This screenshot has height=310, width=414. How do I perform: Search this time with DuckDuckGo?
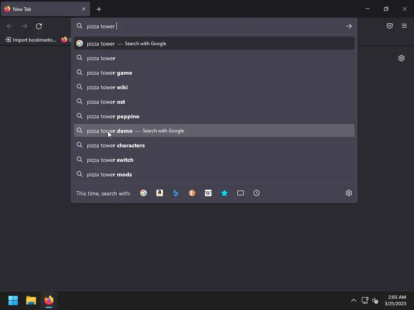tap(192, 193)
